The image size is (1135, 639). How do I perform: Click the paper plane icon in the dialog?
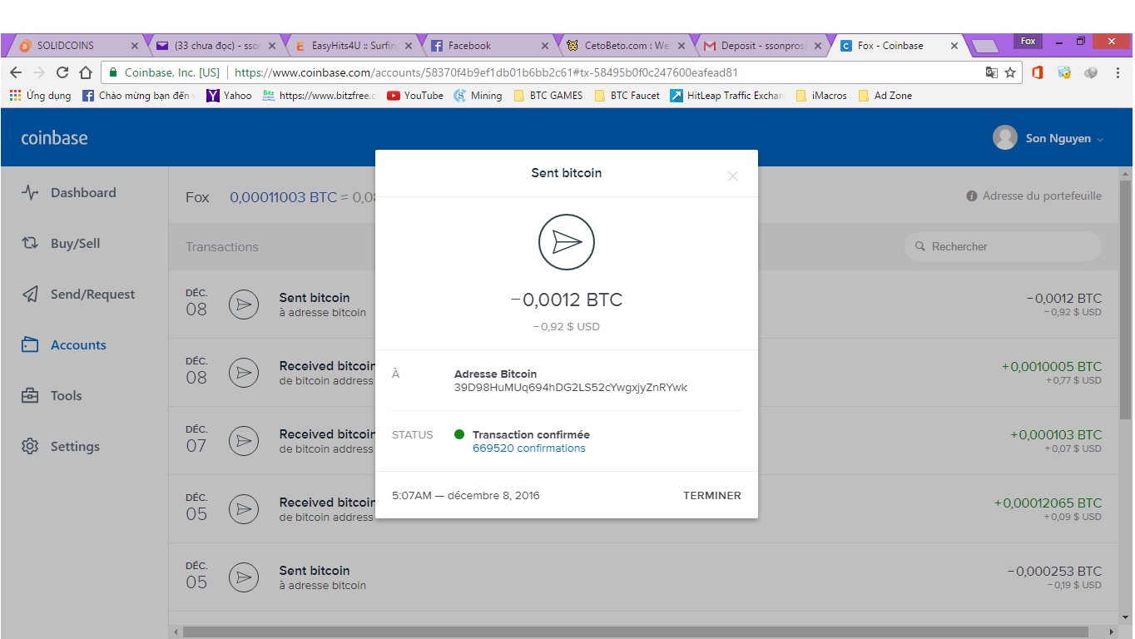point(567,242)
